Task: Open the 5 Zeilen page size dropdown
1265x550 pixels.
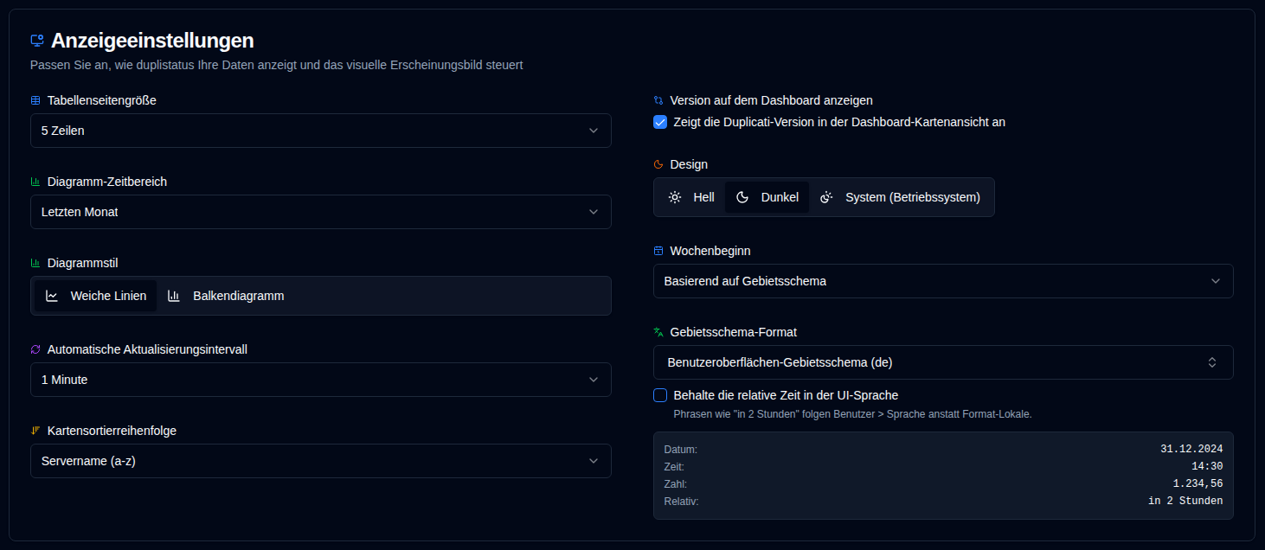Action: (x=321, y=131)
